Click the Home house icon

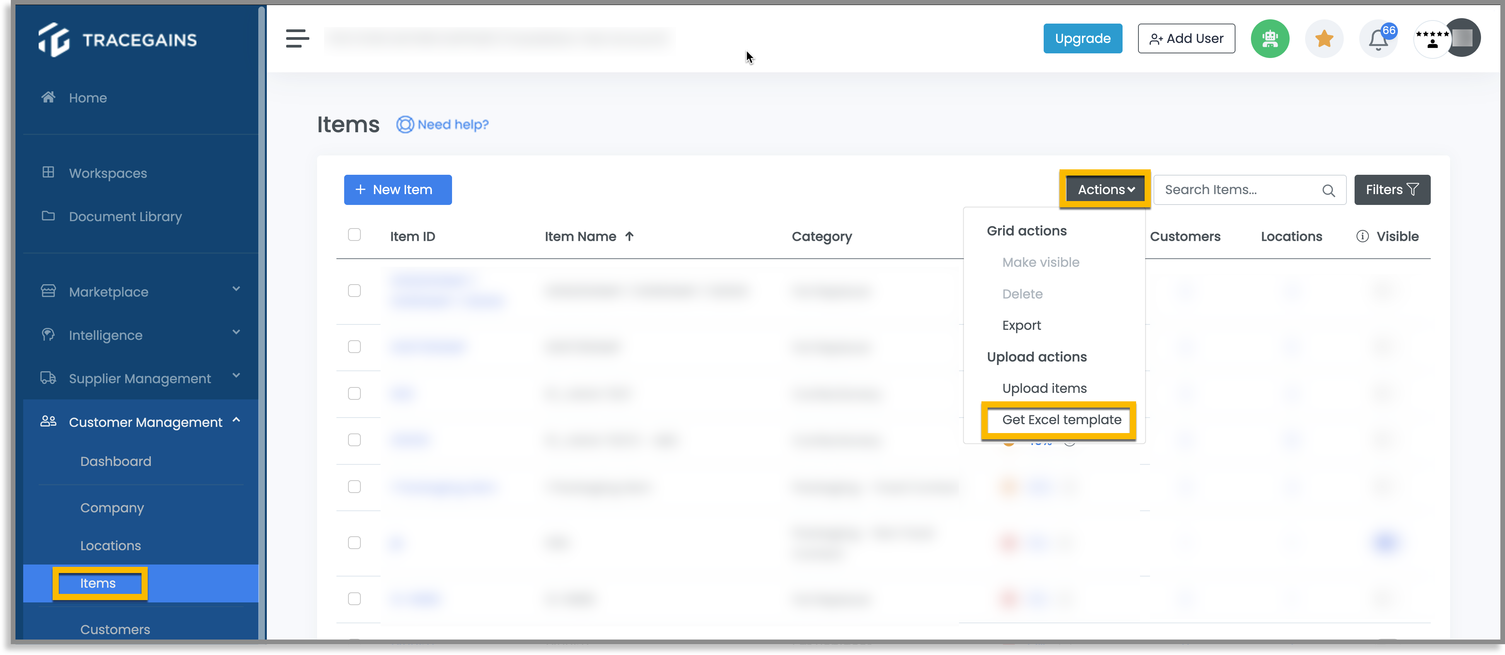point(48,97)
